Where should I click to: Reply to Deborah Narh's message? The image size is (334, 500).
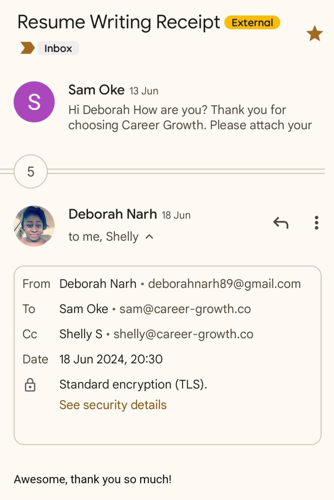(281, 223)
